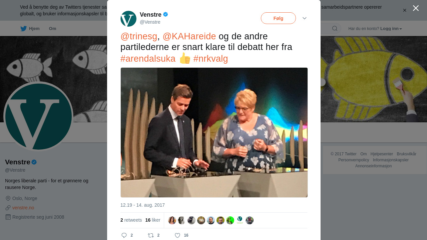Click the search magnifier icon
Screen dimensions: 427x240
click(335, 29)
